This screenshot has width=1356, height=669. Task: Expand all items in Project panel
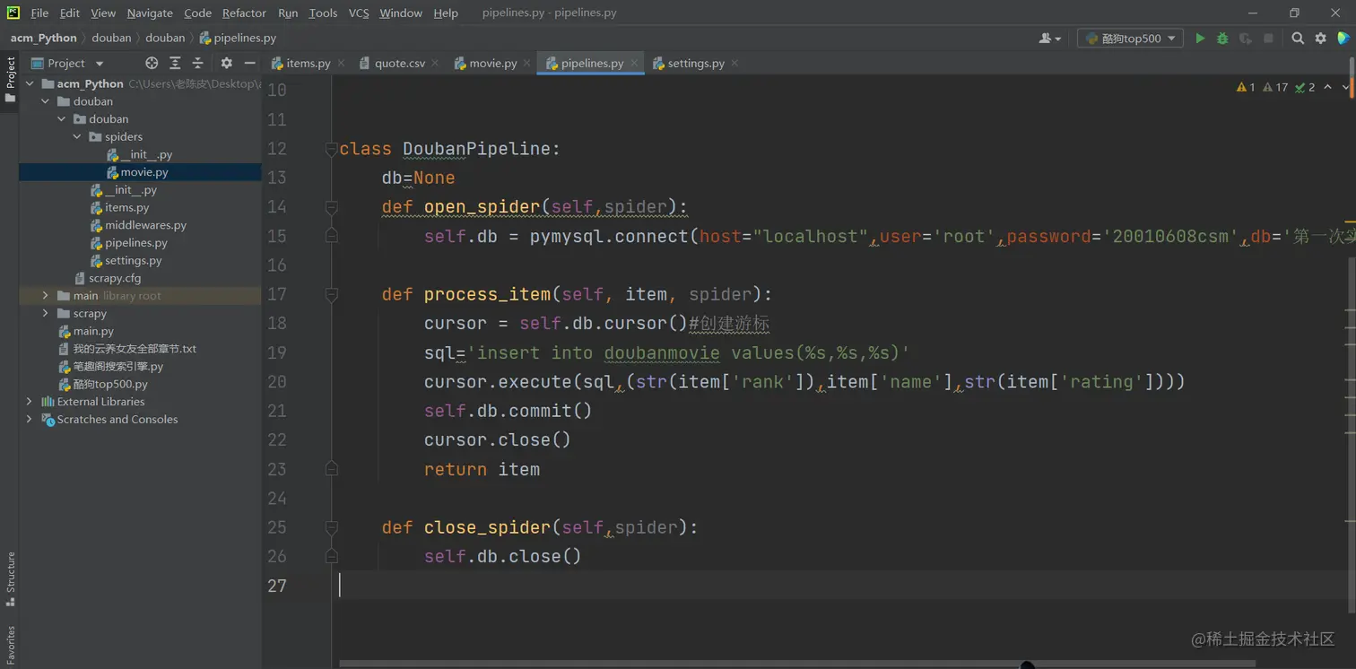tap(175, 63)
